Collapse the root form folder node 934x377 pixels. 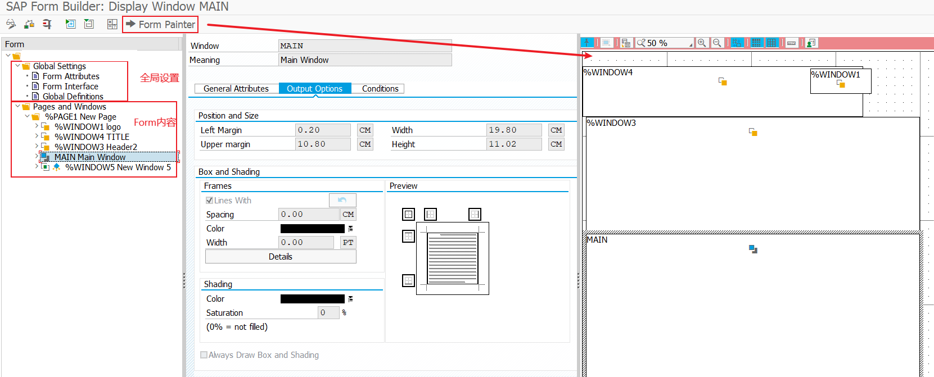pos(8,56)
